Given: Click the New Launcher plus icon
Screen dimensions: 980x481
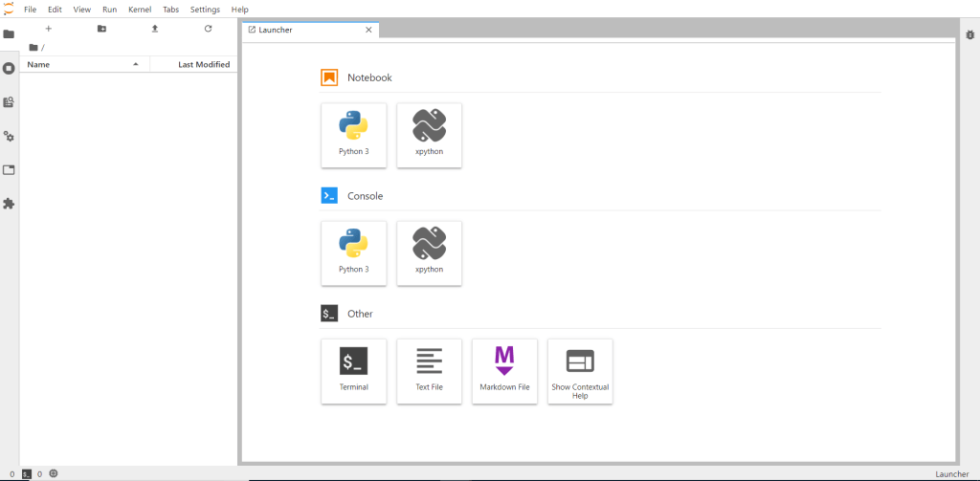Looking at the screenshot, I should click(49, 29).
